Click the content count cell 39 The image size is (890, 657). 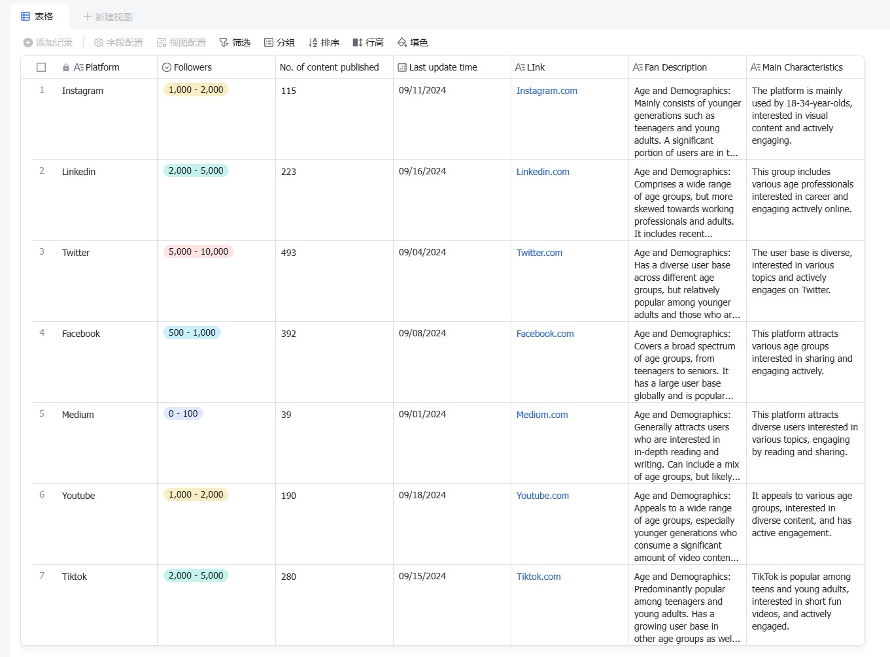click(x=334, y=443)
